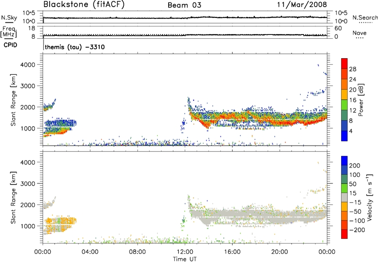Click the 4000 tick label of velocity panel
This screenshot has height=262, width=378.
tap(28, 162)
